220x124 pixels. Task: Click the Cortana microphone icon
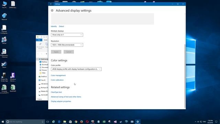43,122
